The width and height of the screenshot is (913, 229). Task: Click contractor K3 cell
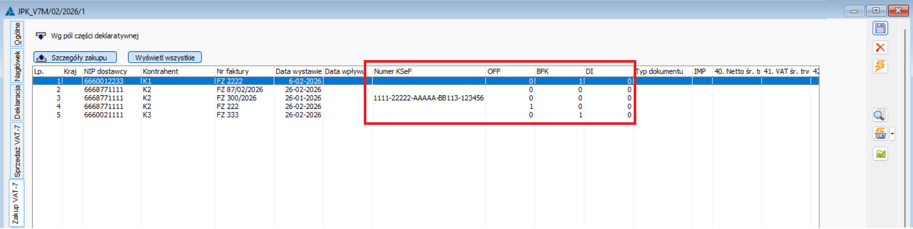[147, 115]
